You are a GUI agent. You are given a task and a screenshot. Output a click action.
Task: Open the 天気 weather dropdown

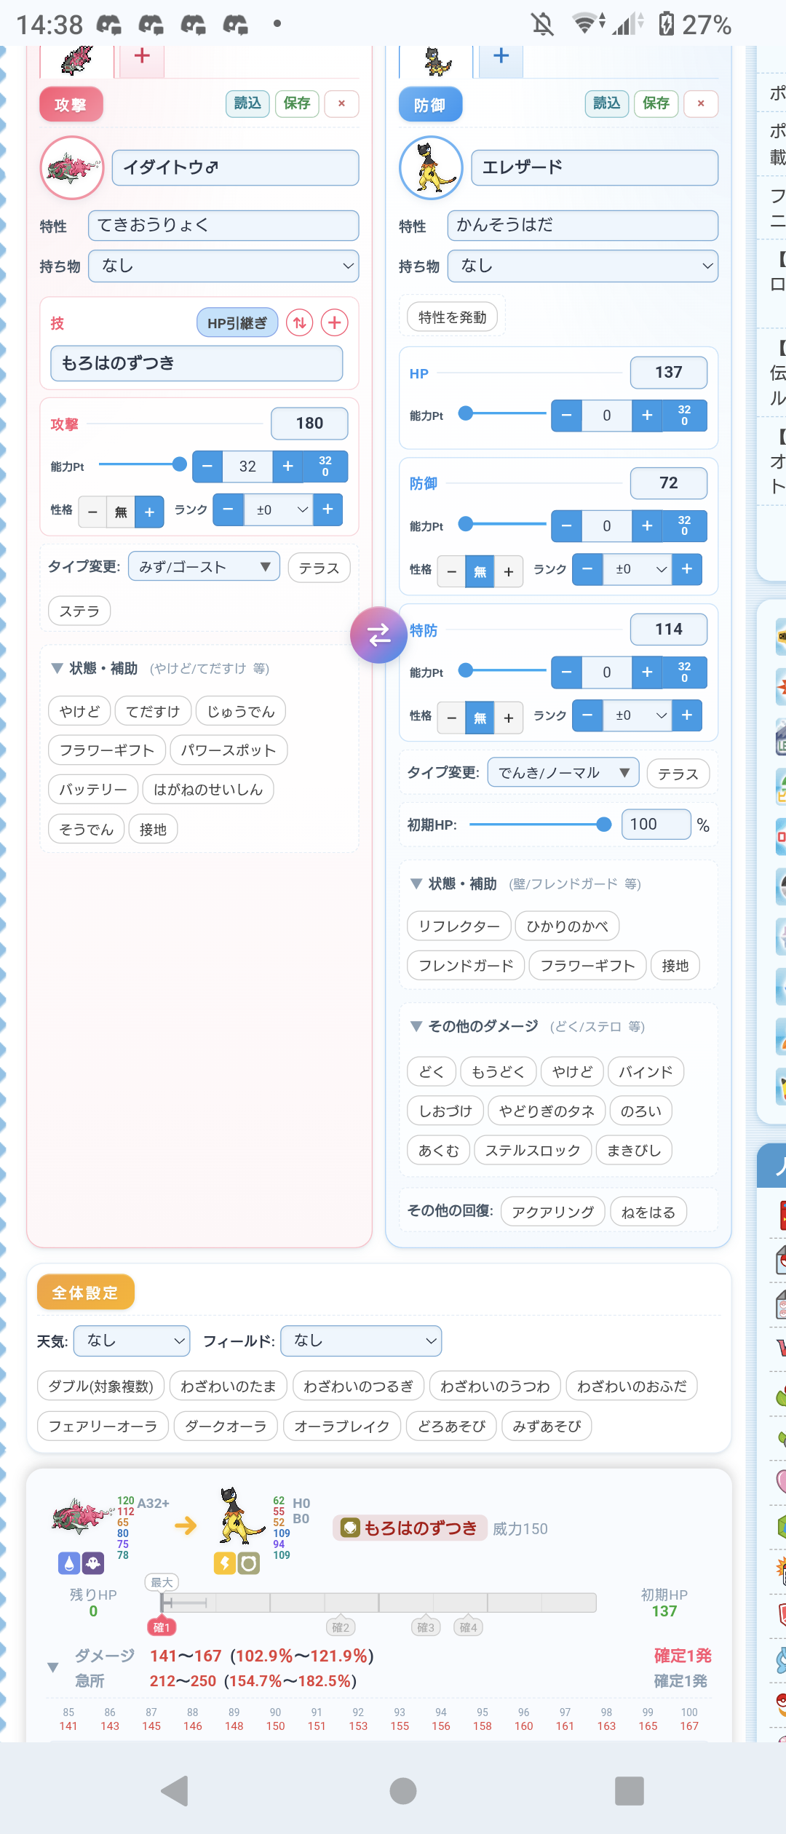tap(132, 1341)
